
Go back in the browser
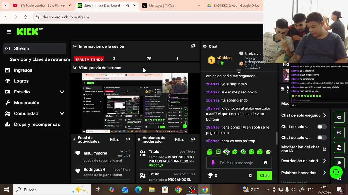pos(6,17)
